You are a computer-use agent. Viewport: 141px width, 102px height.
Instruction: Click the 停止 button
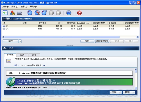[x=132, y=41]
